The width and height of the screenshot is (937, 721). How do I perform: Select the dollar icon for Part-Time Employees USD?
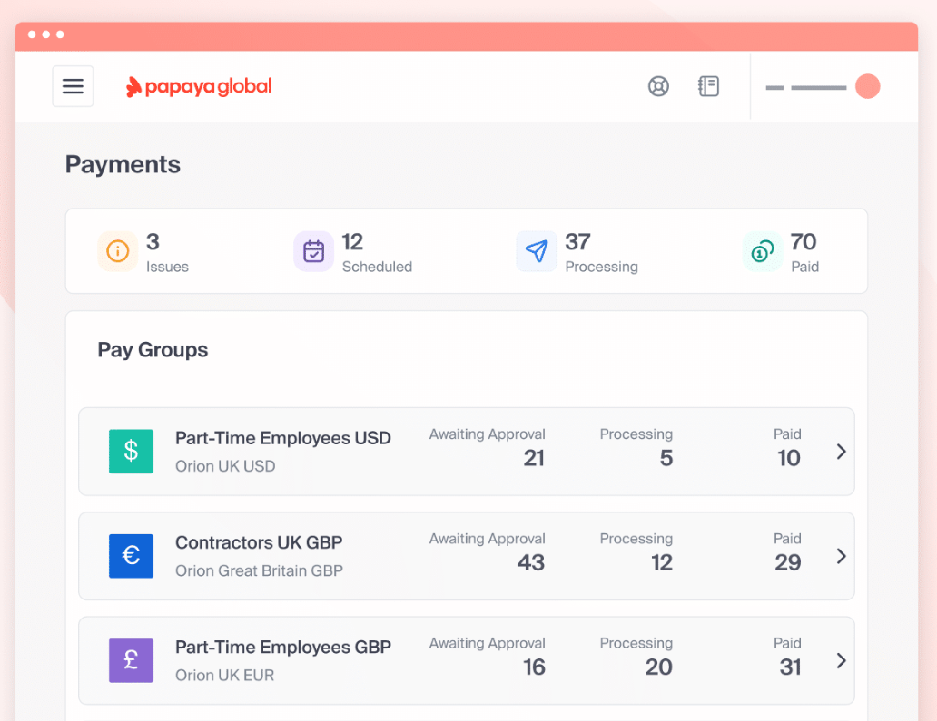point(131,451)
